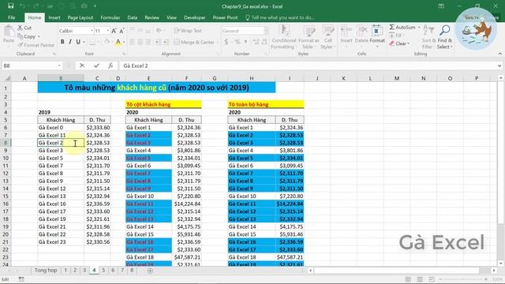The width and height of the screenshot is (505, 284).
Task: Toggle Italic formatting
Action: pos(70,42)
